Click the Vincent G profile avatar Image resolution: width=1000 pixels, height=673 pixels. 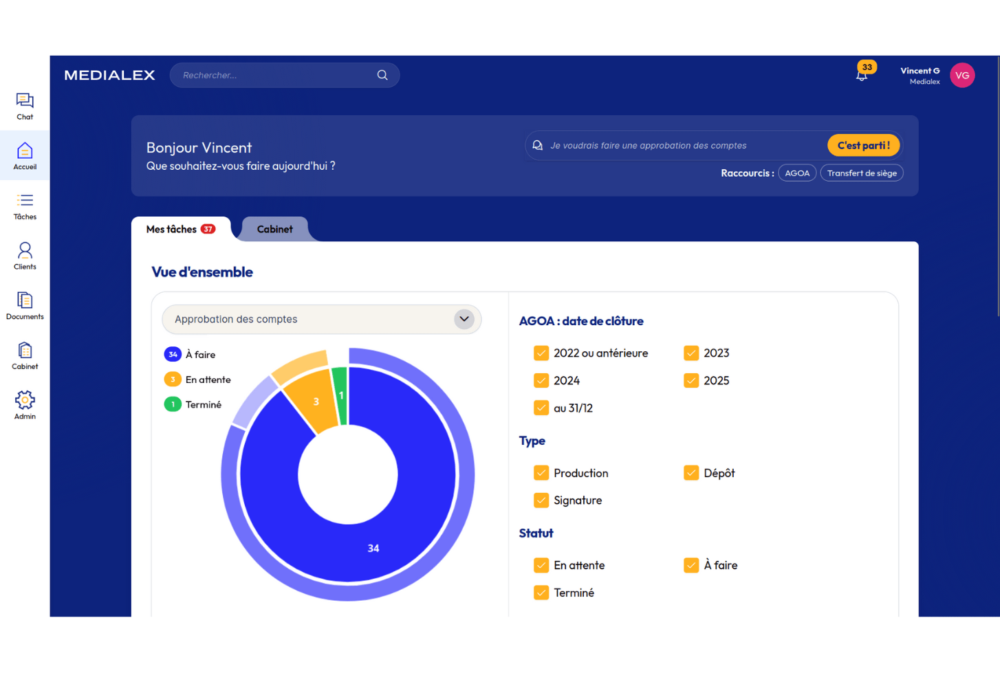pyautogui.click(x=961, y=75)
